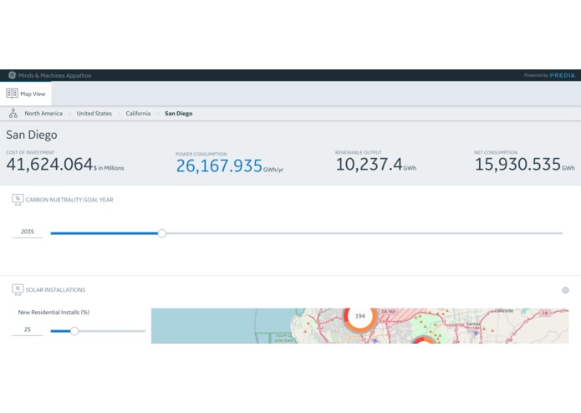This screenshot has height=413, width=581.
Task: Click the goal year input showing 2035
Action: pos(28,232)
